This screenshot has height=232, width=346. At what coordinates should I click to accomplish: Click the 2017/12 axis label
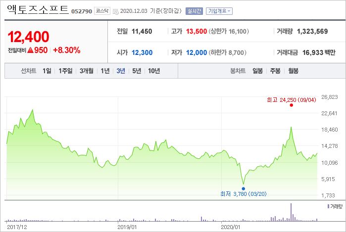click(17, 227)
